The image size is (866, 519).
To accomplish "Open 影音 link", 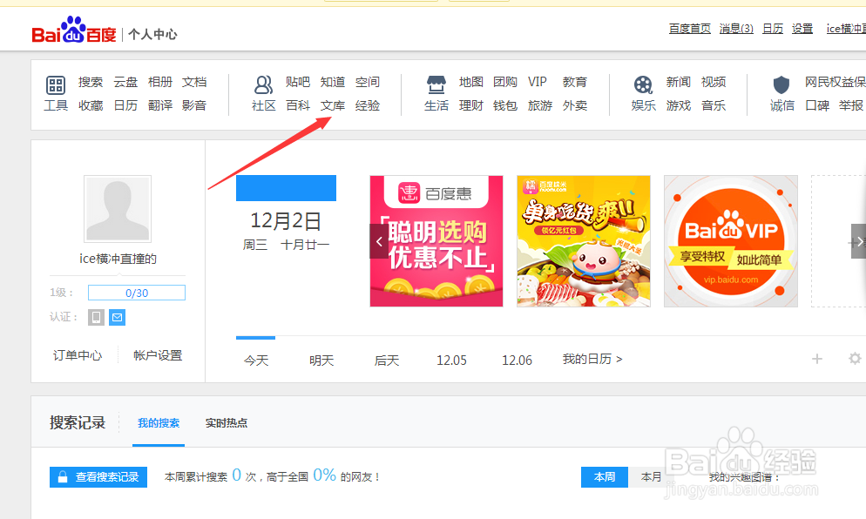I will point(194,105).
